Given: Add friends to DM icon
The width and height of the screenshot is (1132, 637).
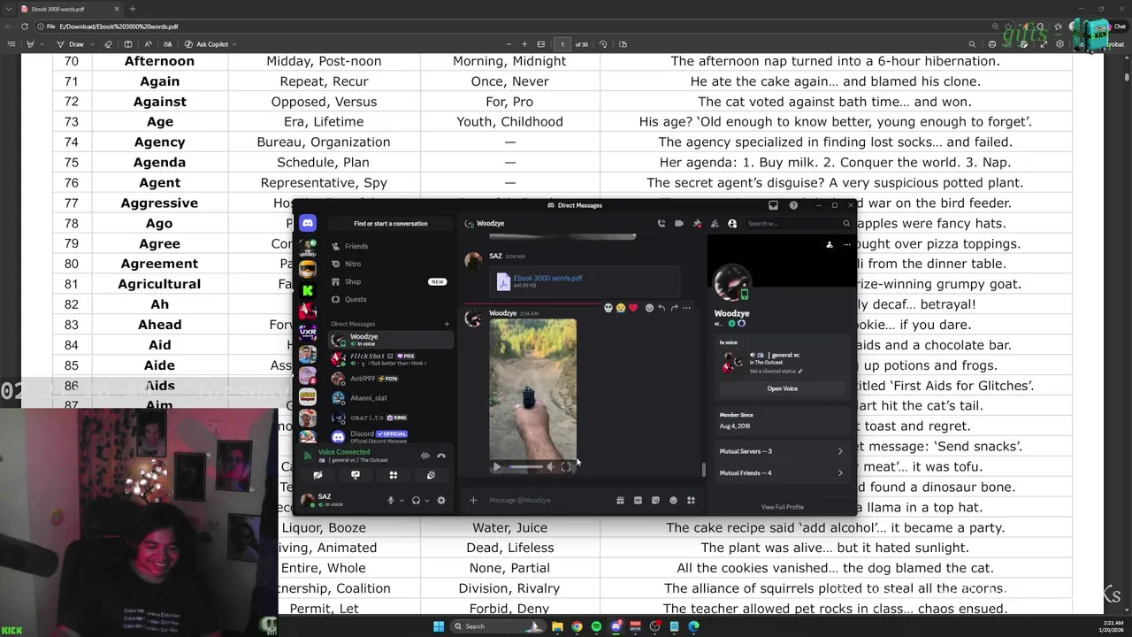Looking at the screenshot, I should coord(715,224).
